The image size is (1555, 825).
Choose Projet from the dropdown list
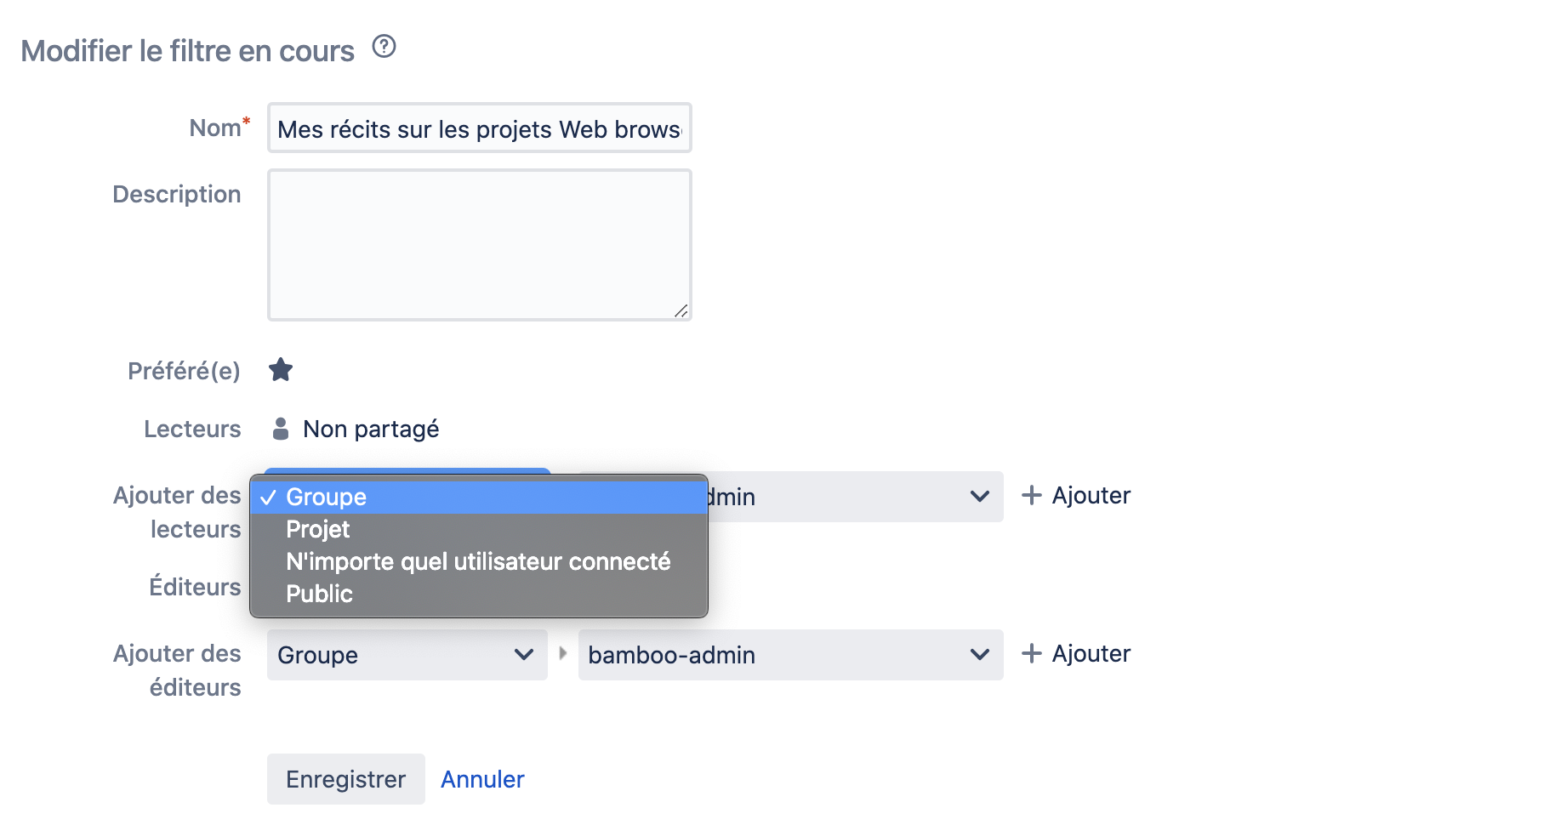[318, 530]
